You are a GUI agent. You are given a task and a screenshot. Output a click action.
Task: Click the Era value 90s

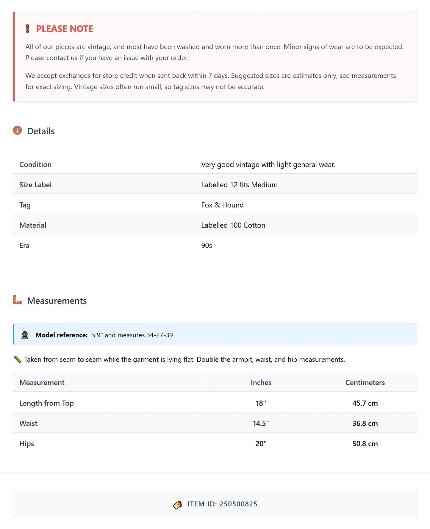pos(207,245)
